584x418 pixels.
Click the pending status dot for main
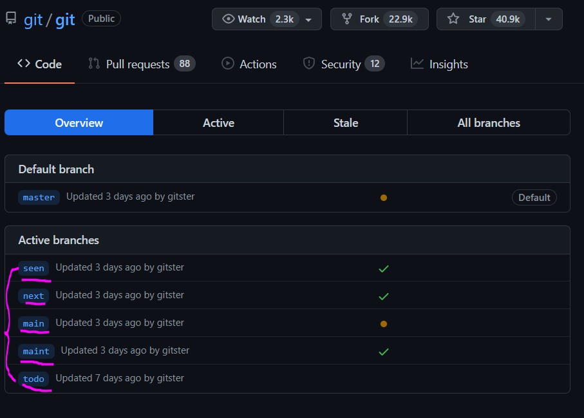[384, 324]
